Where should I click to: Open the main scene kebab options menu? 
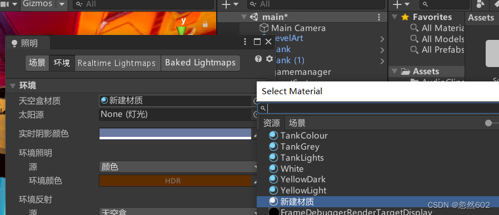pyautogui.click(x=379, y=17)
